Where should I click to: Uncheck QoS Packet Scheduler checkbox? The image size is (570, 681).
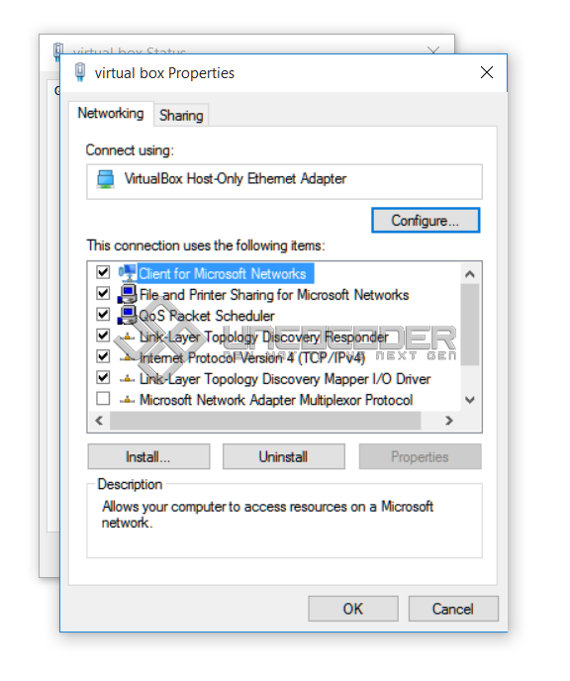(103, 315)
